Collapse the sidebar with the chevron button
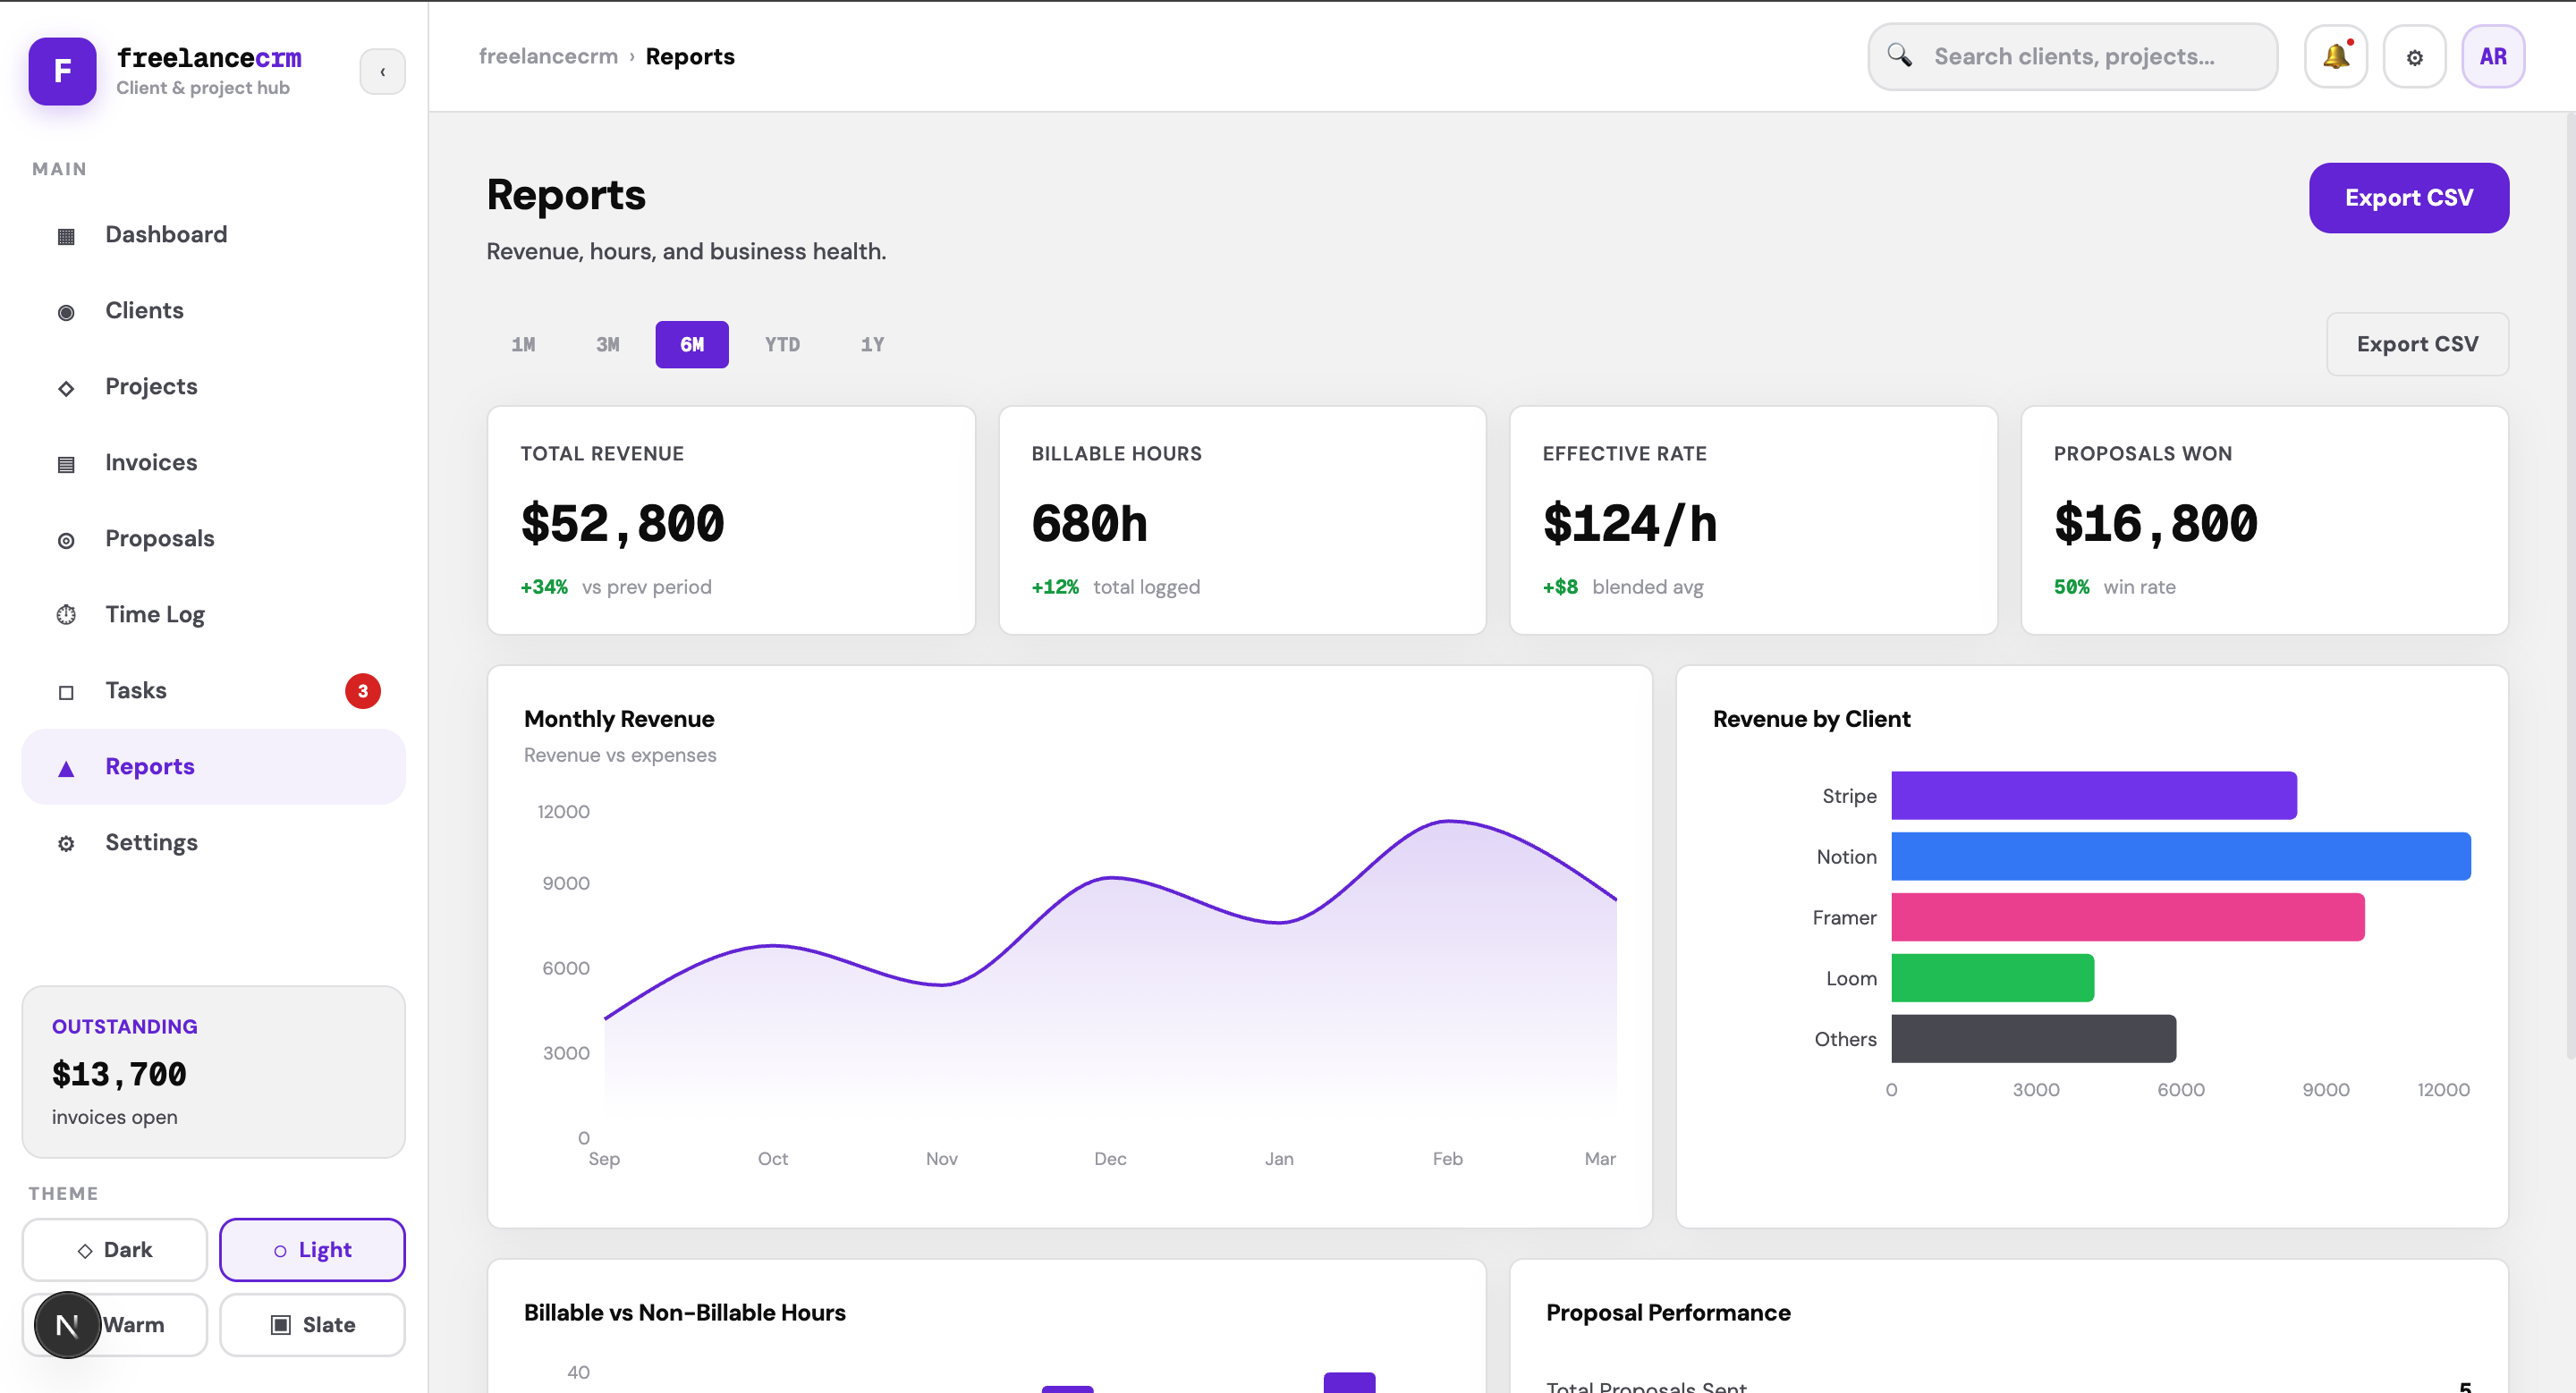Viewport: 2576px width, 1393px height. tap(383, 71)
